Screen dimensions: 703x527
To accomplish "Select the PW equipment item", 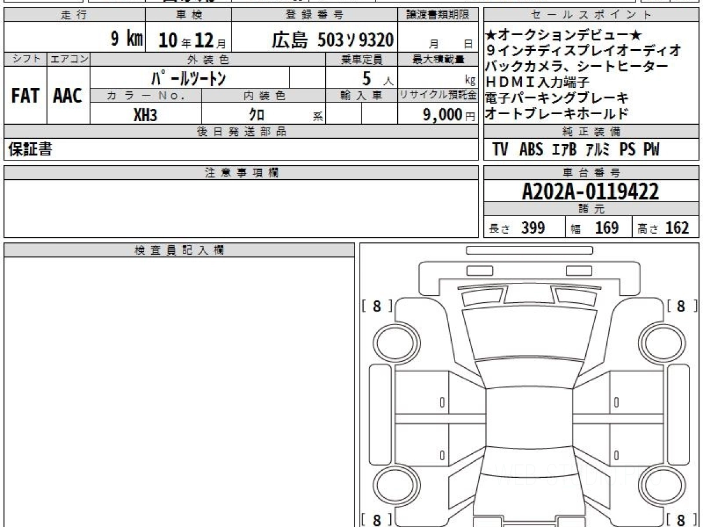I will pos(651,149).
